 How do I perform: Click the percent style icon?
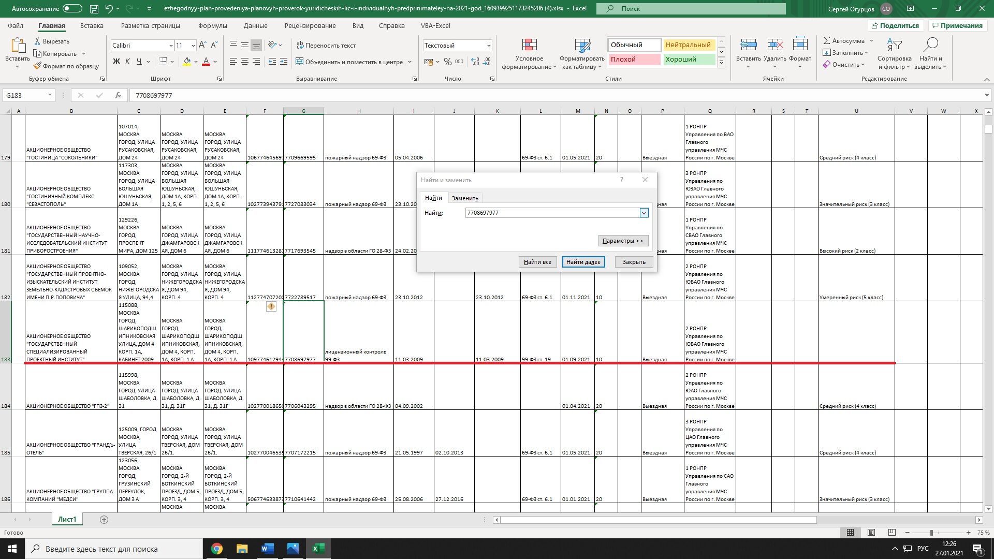448,62
